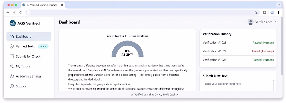
Task: Open Verification #1025 entry
Action: click(x=238, y=43)
